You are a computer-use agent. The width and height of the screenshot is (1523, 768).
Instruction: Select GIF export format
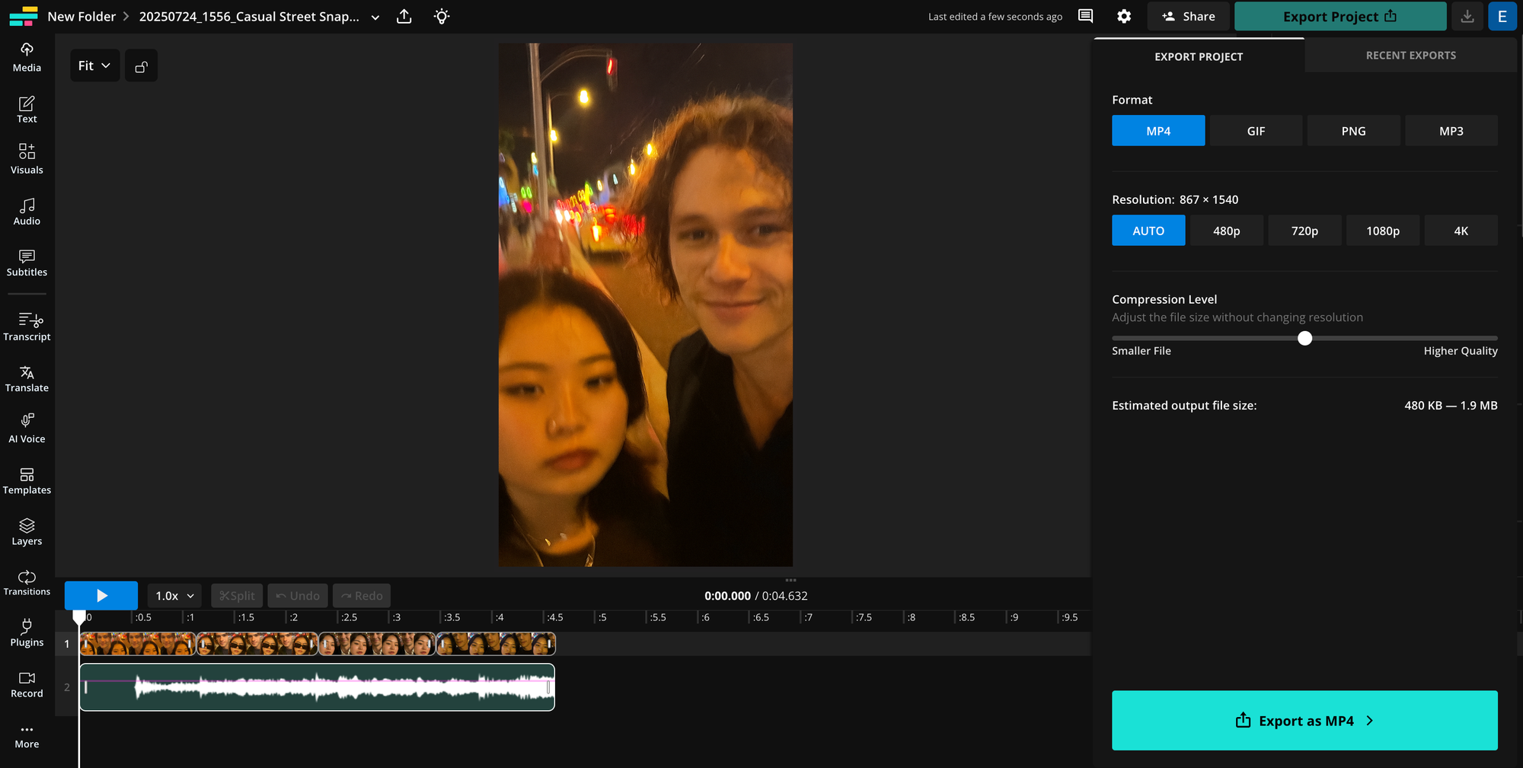[x=1256, y=131]
